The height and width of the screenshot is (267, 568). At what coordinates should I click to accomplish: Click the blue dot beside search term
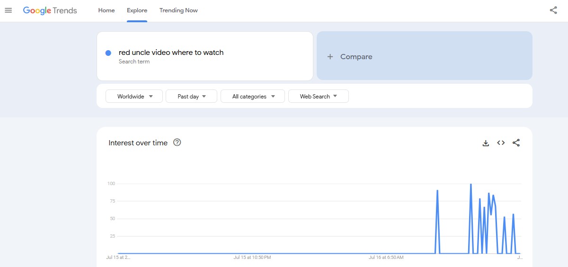tap(108, 53)
